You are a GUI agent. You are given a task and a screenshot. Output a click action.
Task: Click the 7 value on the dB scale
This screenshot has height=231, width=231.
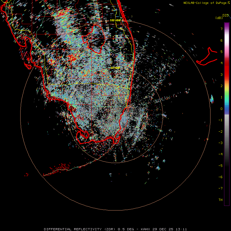pos(222,29)
